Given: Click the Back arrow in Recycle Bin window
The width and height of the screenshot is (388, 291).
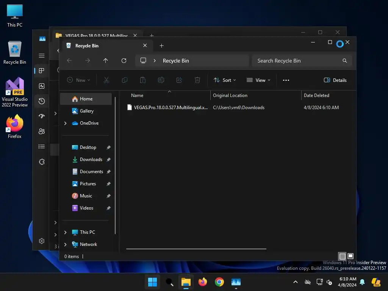Looking at the screenshot, I should (69, 61).
